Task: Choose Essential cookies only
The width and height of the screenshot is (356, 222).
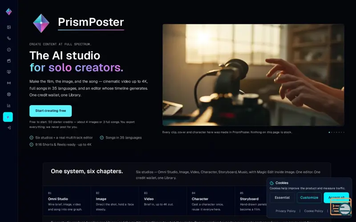Action: click(282, 198)
